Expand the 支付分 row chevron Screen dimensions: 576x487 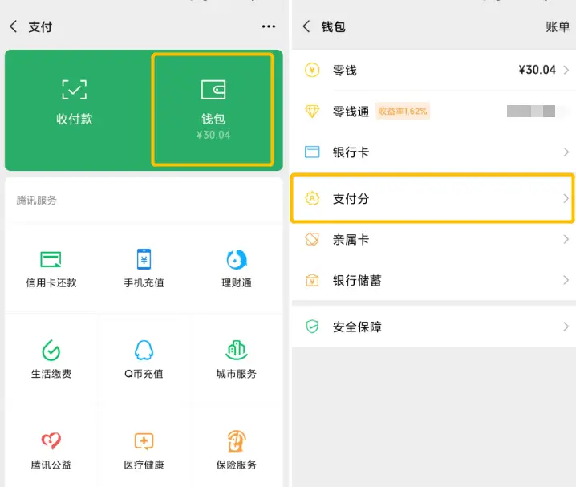click(566, 198)
